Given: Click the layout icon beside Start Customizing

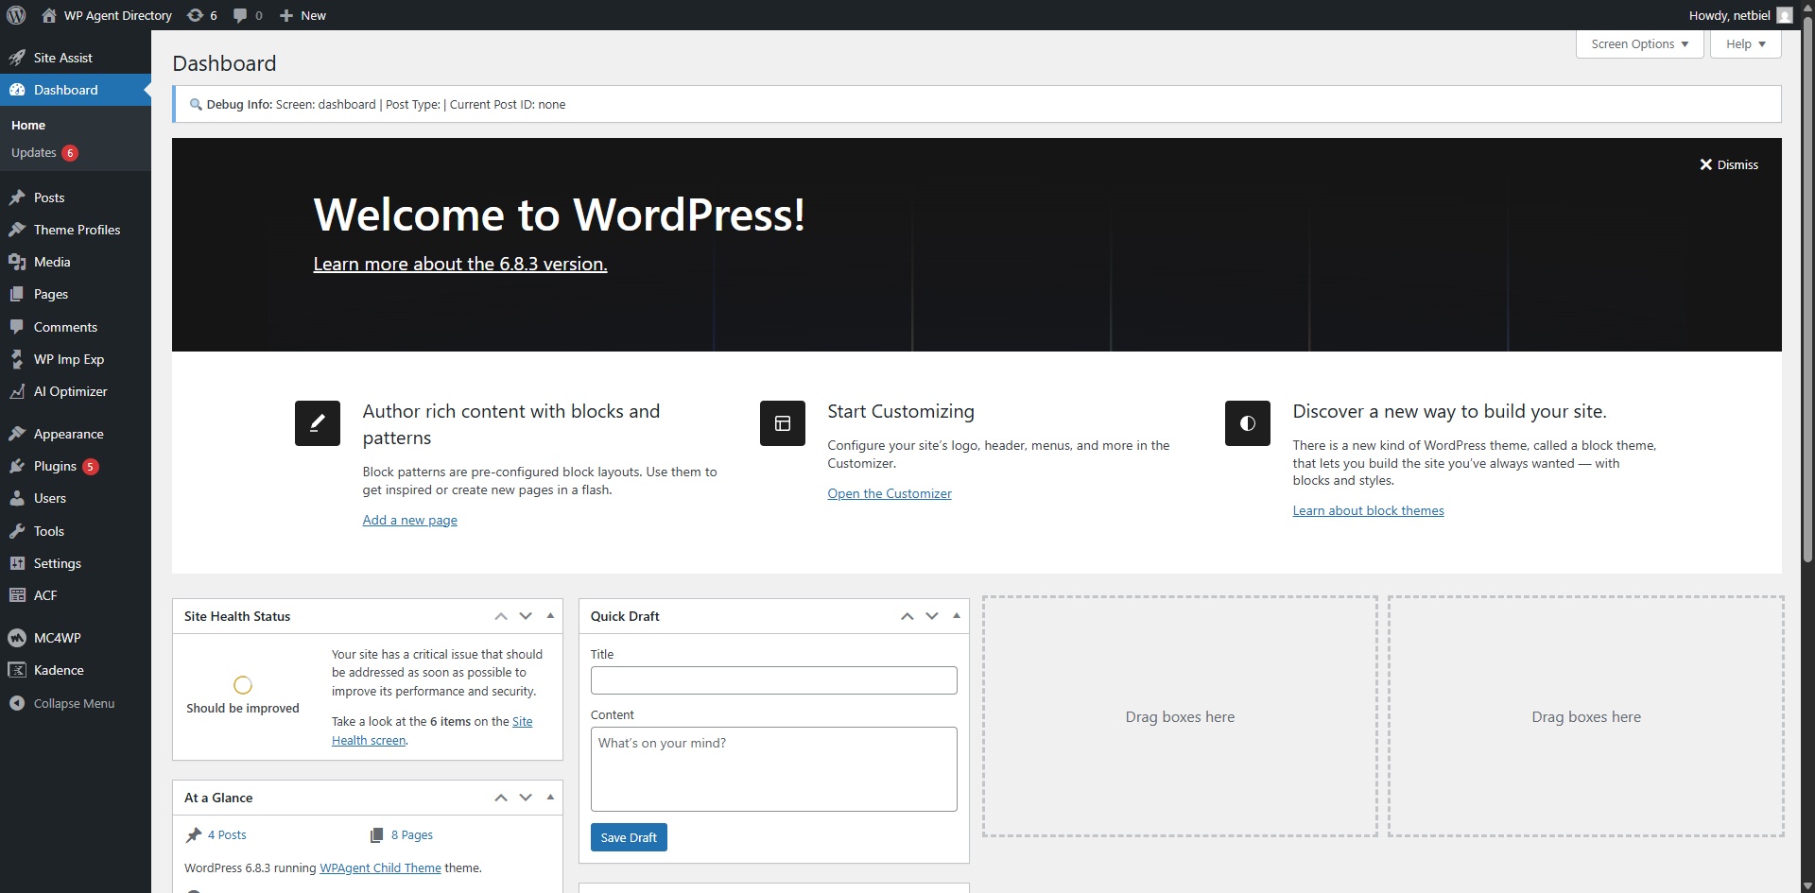Looking at the screenshot, I should coord(783,423).
